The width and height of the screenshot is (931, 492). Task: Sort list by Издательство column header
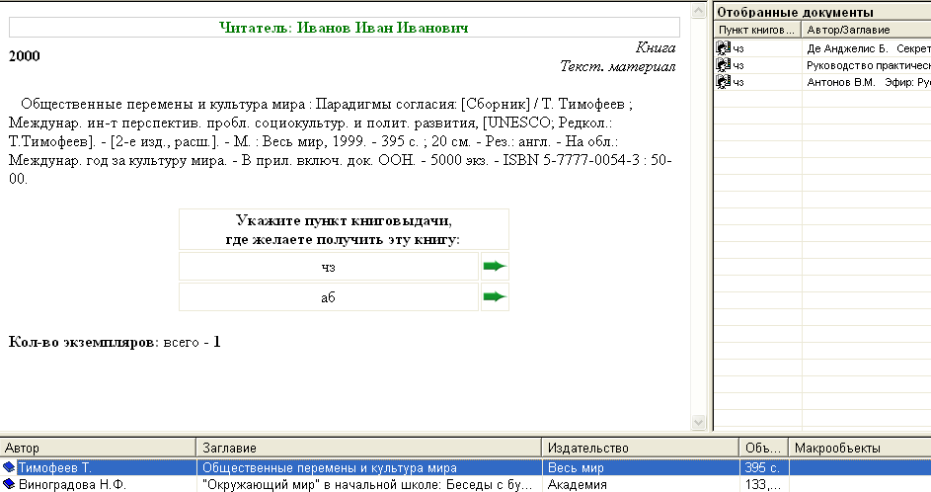(640, 448)
